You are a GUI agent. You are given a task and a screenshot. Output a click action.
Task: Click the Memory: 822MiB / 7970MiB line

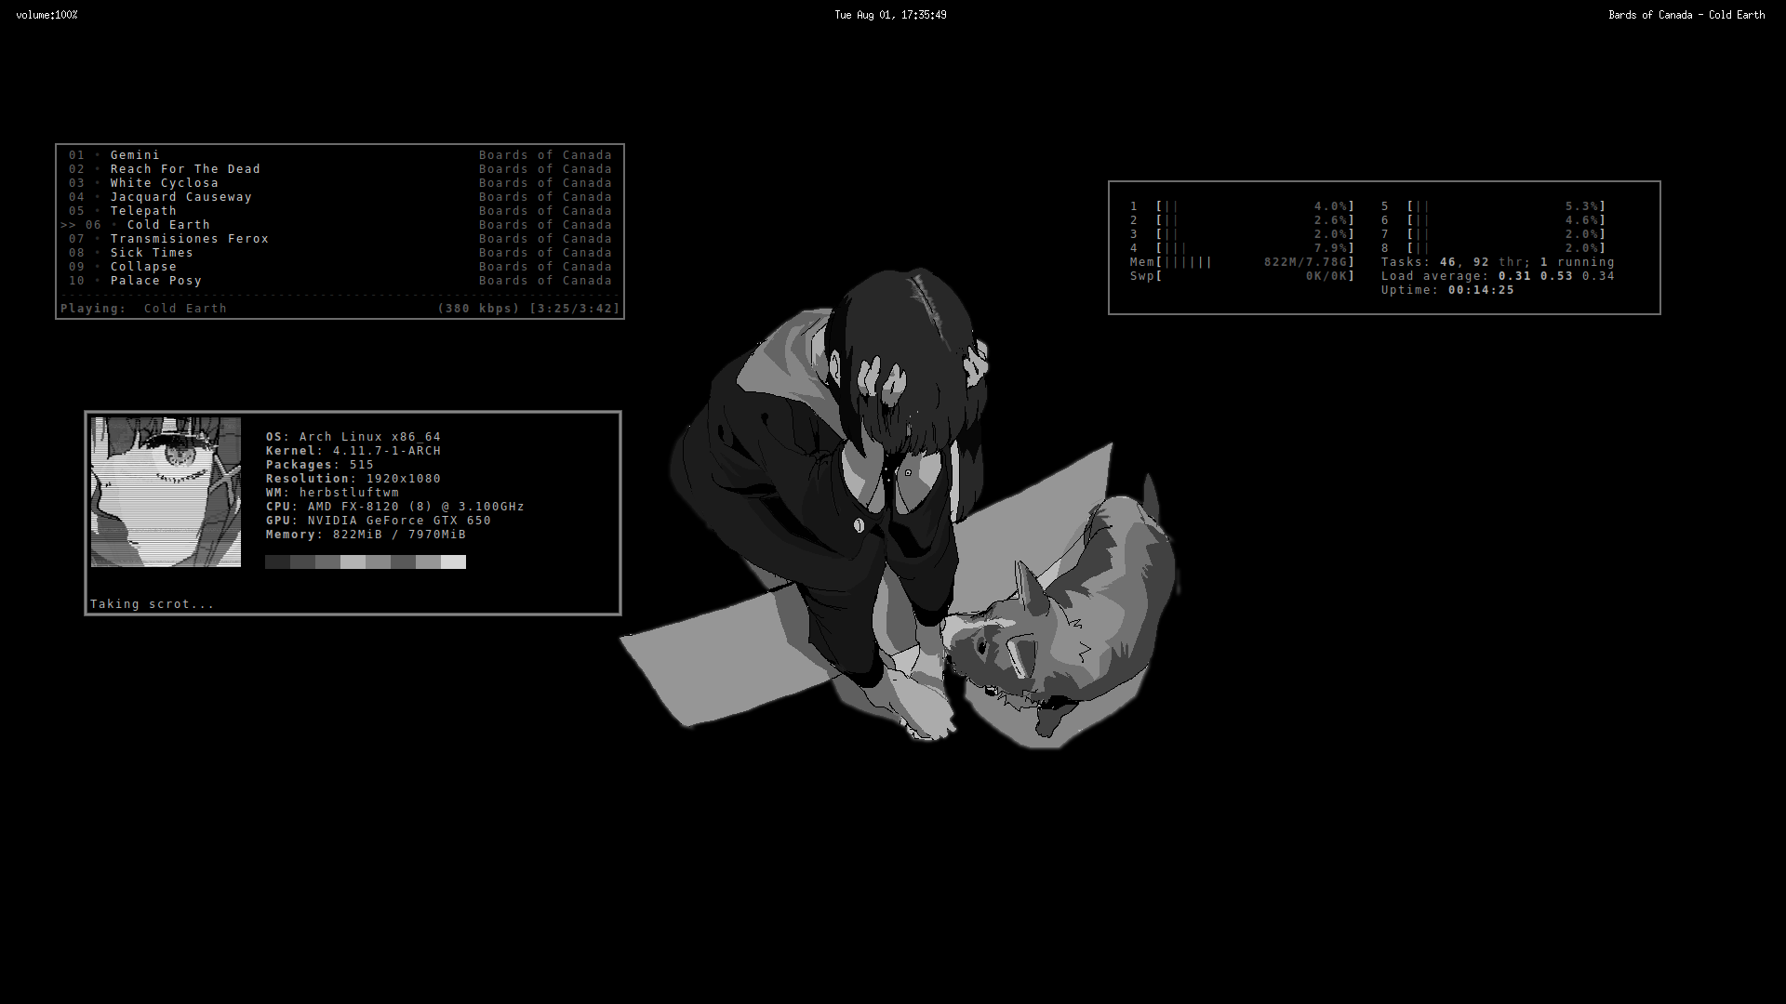[x=366, y=535]
